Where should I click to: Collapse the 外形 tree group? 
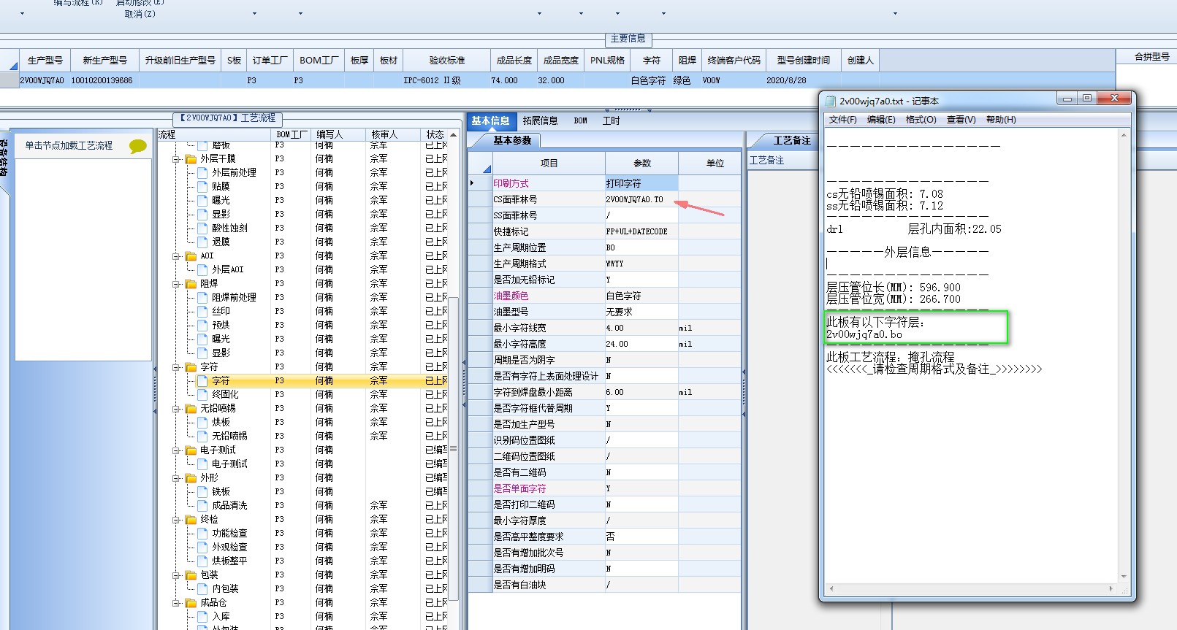click(x=176, y=477)
